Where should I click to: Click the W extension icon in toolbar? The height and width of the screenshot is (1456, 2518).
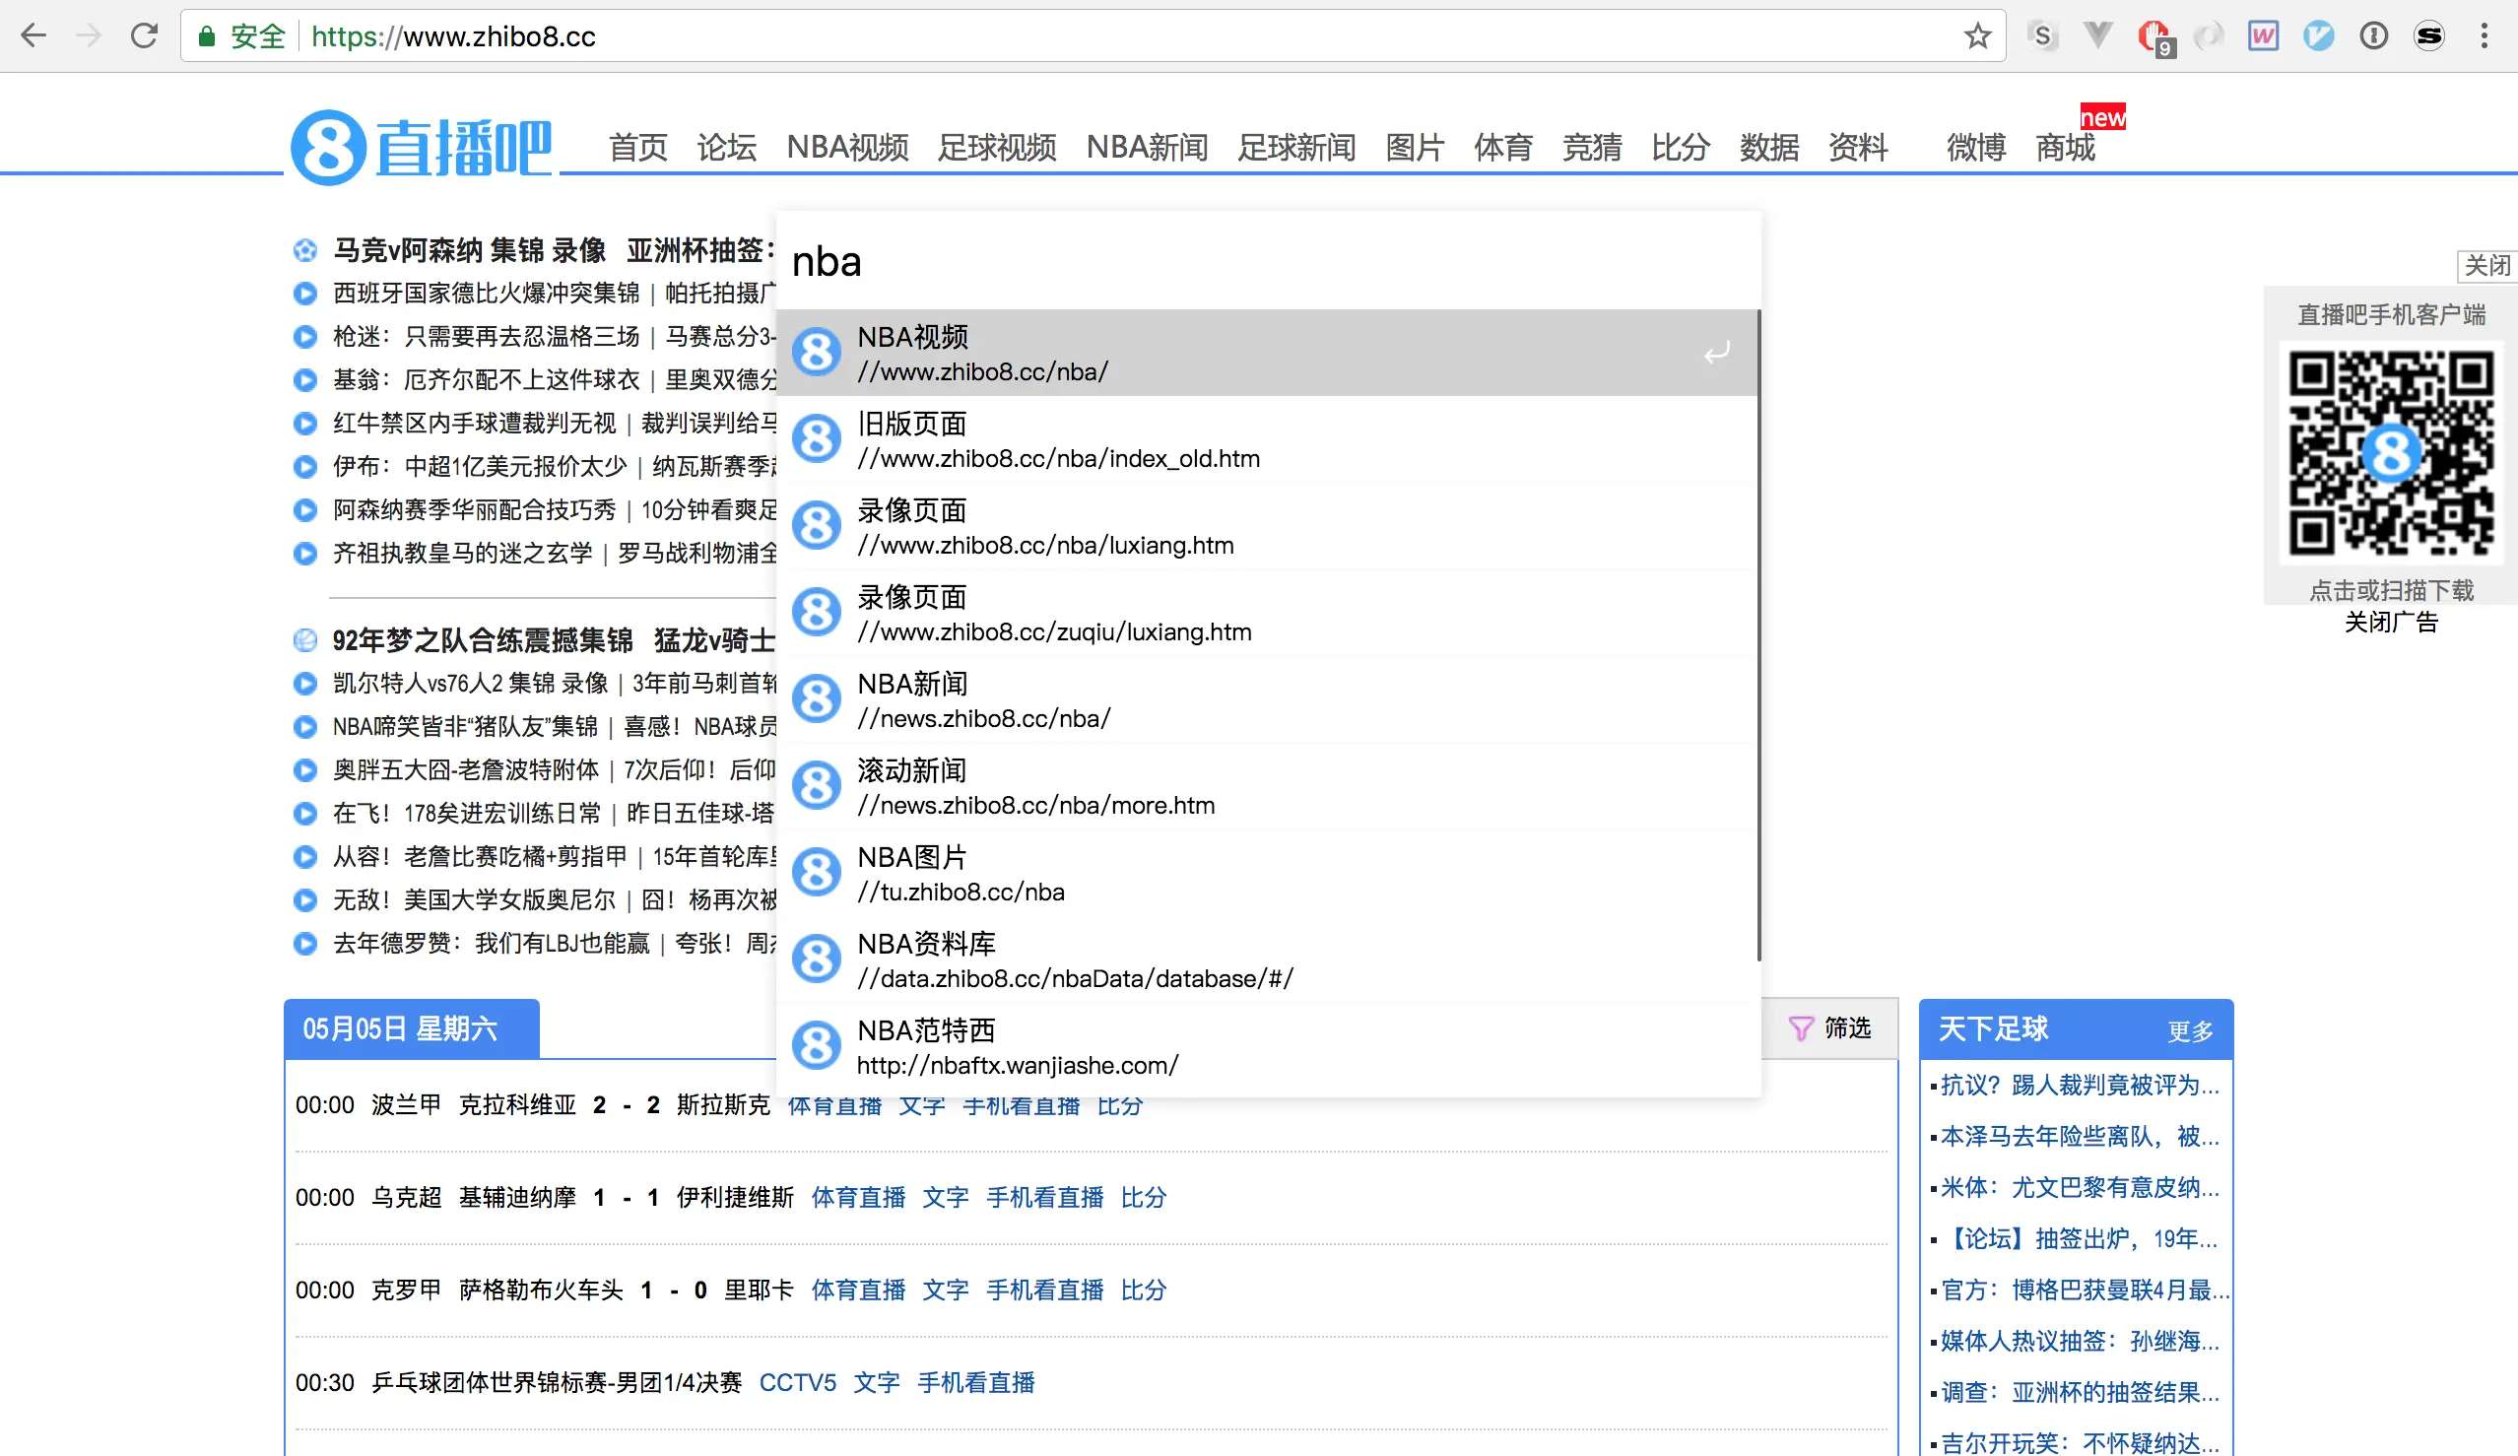[x=2263, y=36]
